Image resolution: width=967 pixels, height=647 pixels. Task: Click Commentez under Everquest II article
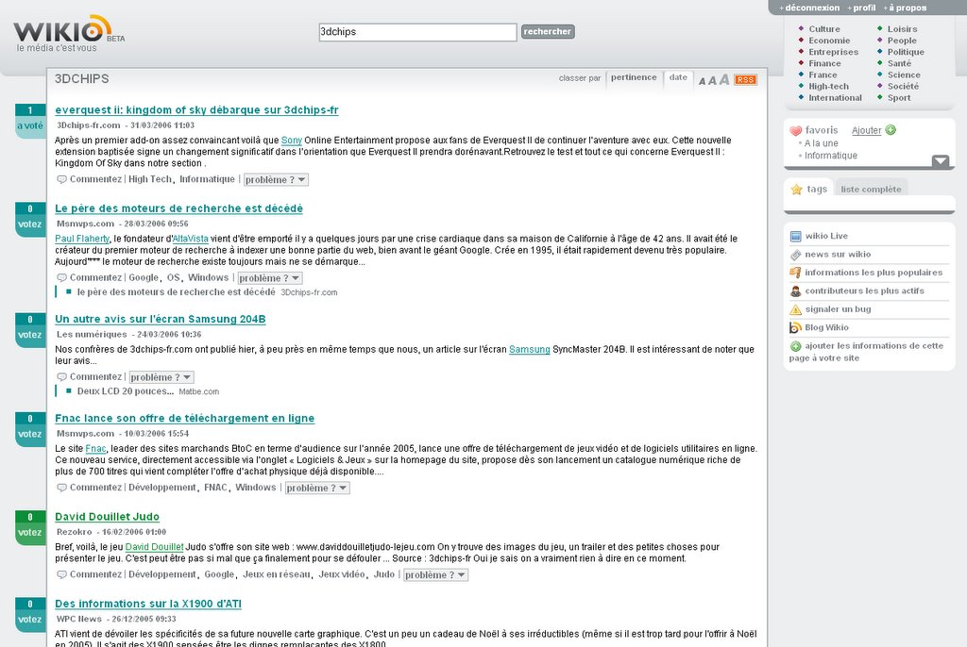[95, 179]
